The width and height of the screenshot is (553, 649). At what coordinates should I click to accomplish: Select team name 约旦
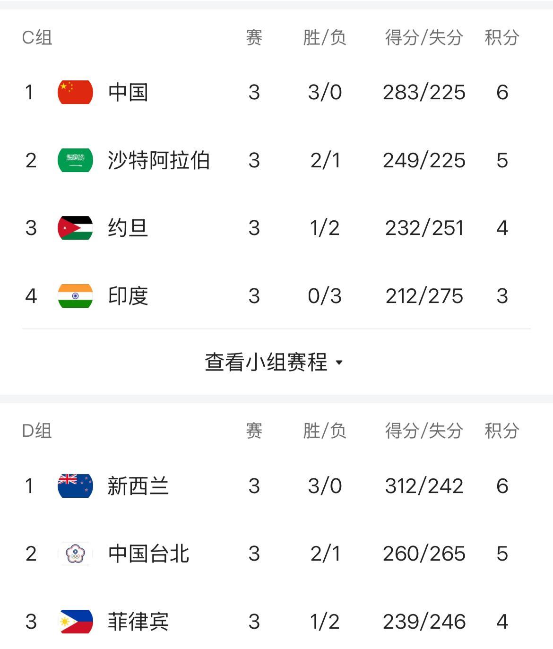click(128, 228)
